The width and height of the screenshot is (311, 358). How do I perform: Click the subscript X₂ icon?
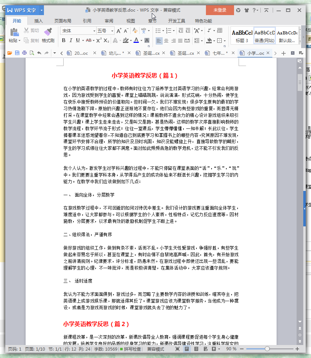pyautogui.click(x=106, y=40)
